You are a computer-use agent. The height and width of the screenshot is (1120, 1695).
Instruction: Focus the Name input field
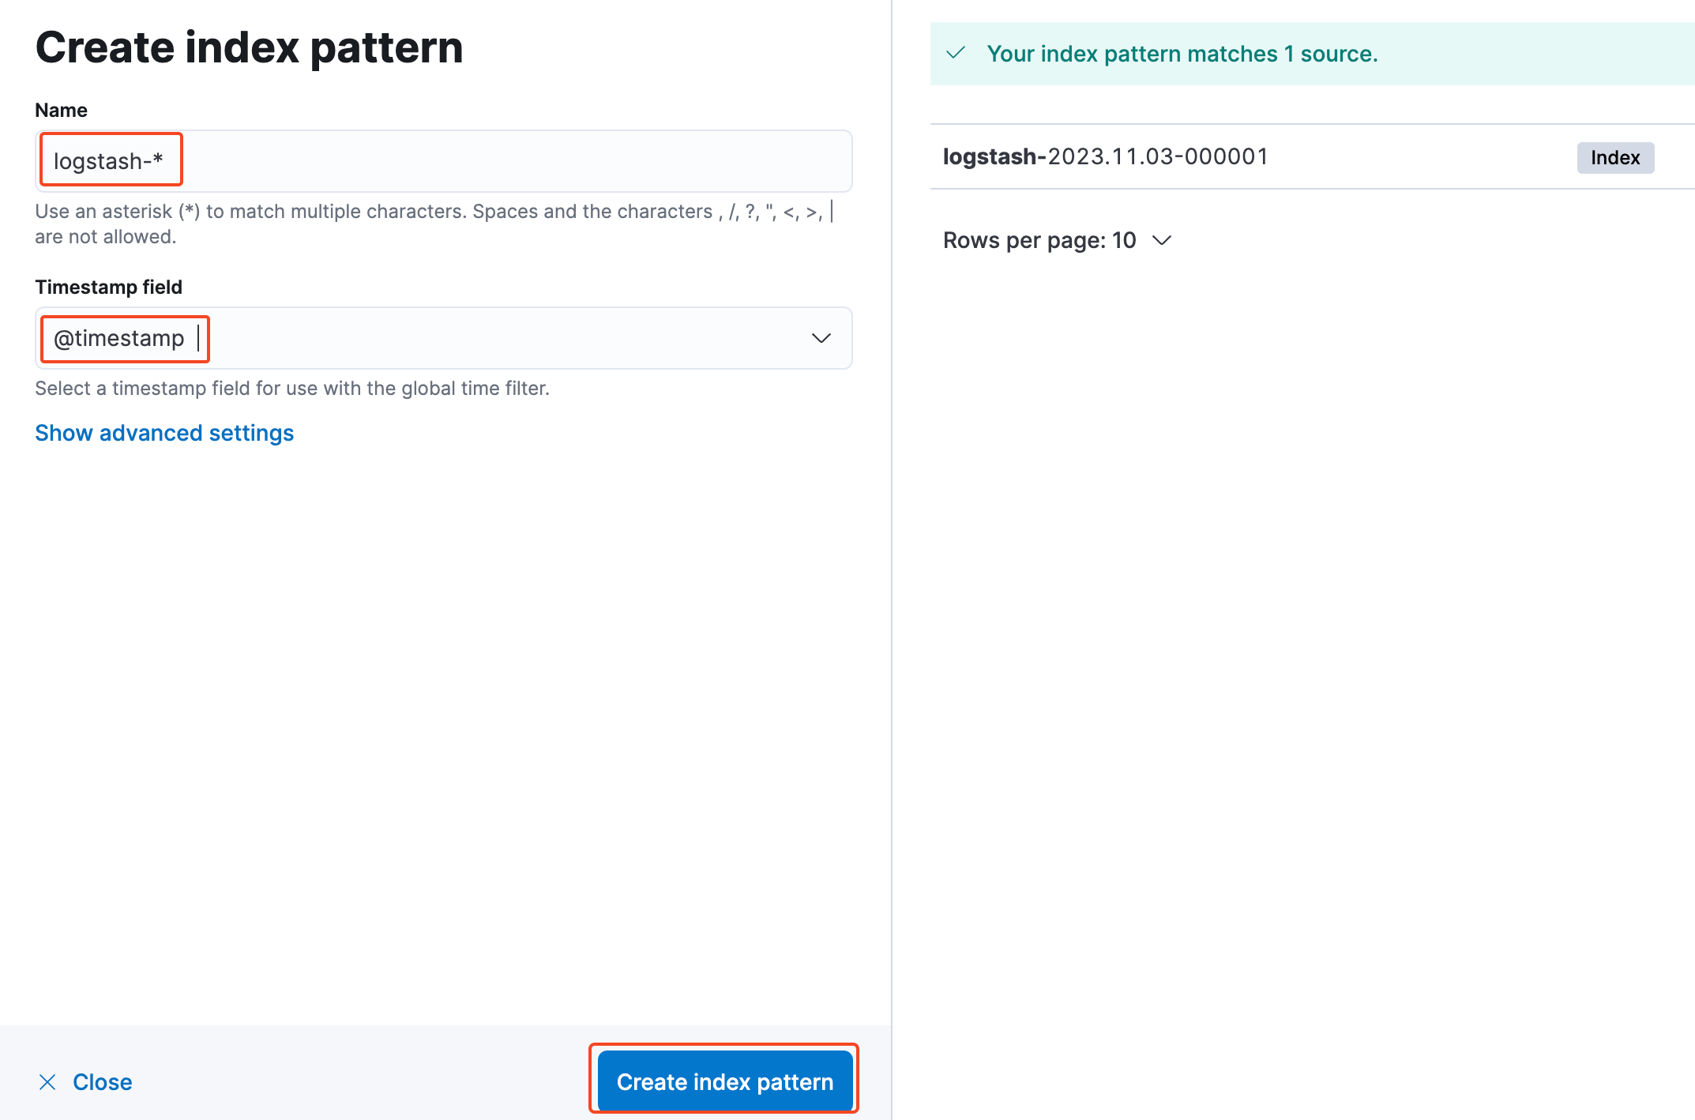(x=513, y=161)
